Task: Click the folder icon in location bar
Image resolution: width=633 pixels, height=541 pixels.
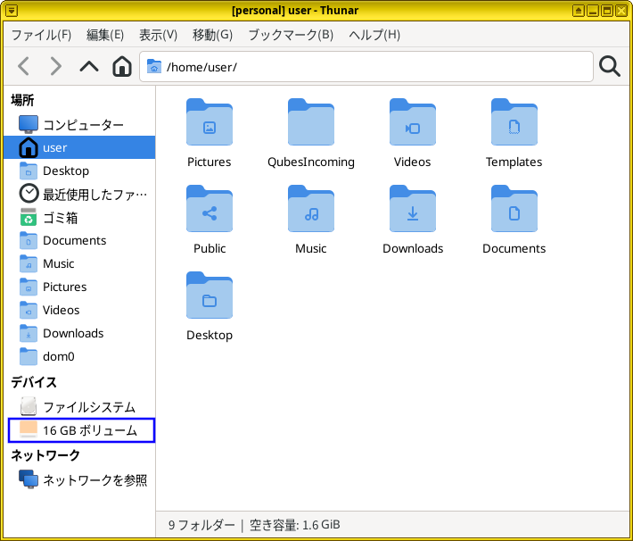Action: [154, 66]
